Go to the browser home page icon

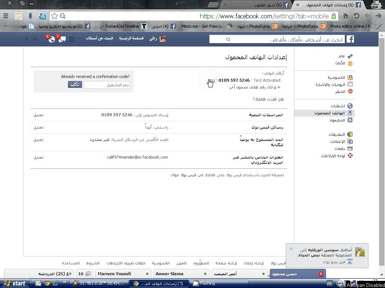coord(346,16)
